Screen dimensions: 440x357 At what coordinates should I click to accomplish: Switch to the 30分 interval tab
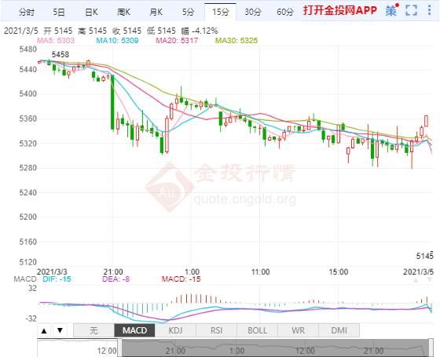coord(252,12)
